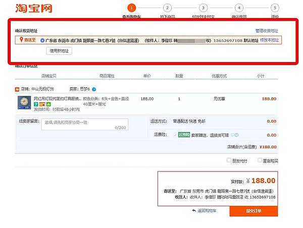Toggle the 运费险 checkbox

(175, 135)
